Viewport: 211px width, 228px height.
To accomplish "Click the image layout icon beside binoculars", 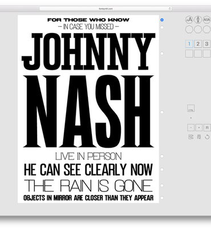I will point(190,137).
